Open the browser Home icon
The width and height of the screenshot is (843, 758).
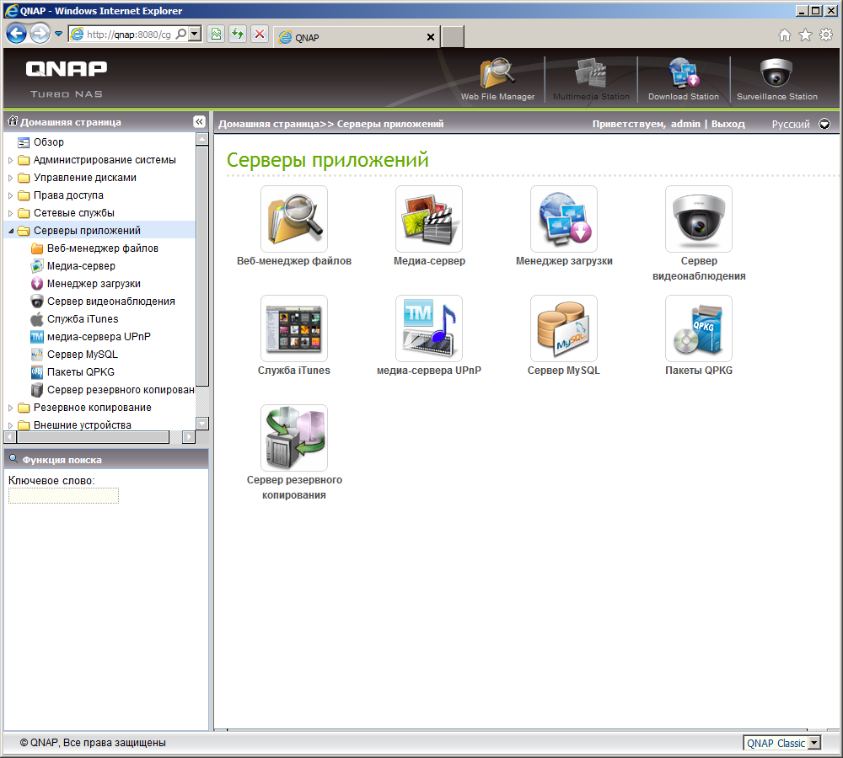[785, 35]
